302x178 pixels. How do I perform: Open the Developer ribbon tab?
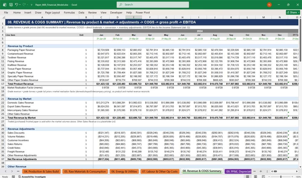click(x=116, y=12)
